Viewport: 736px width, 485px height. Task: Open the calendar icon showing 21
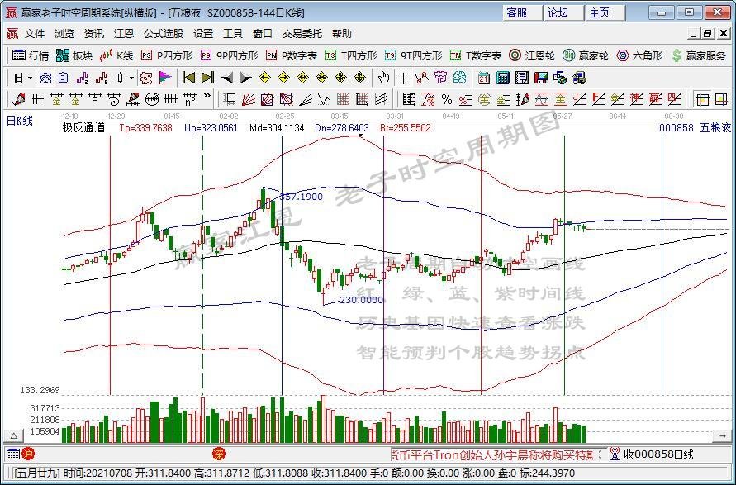[484, 78]
